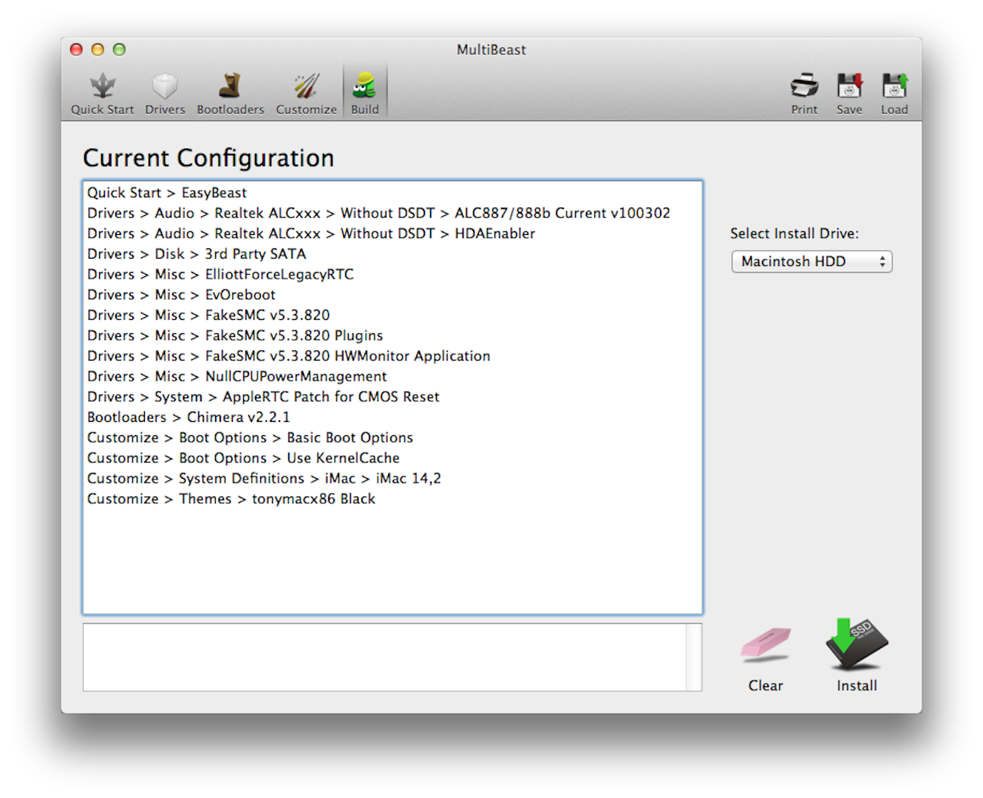Screen dimensions: 983x798
Task: Select the Basic Boot Options row
Action: (x=392, y=438)
